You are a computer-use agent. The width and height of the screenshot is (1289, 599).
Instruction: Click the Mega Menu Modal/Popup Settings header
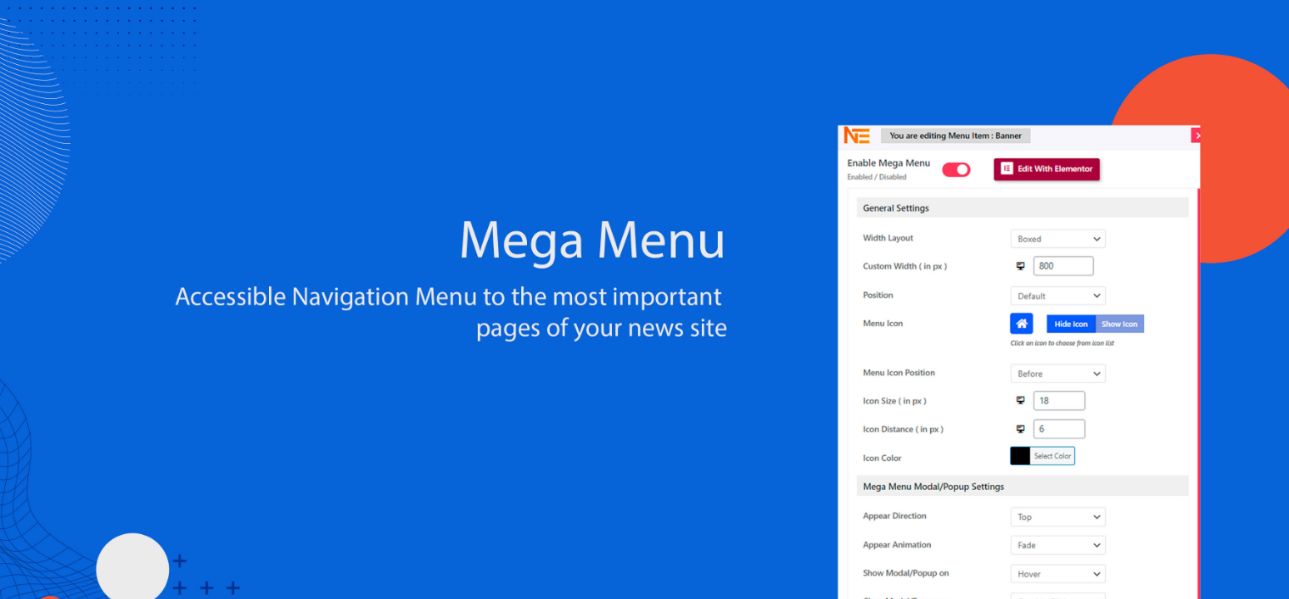pyautogui.click(x=1023, y=487)
